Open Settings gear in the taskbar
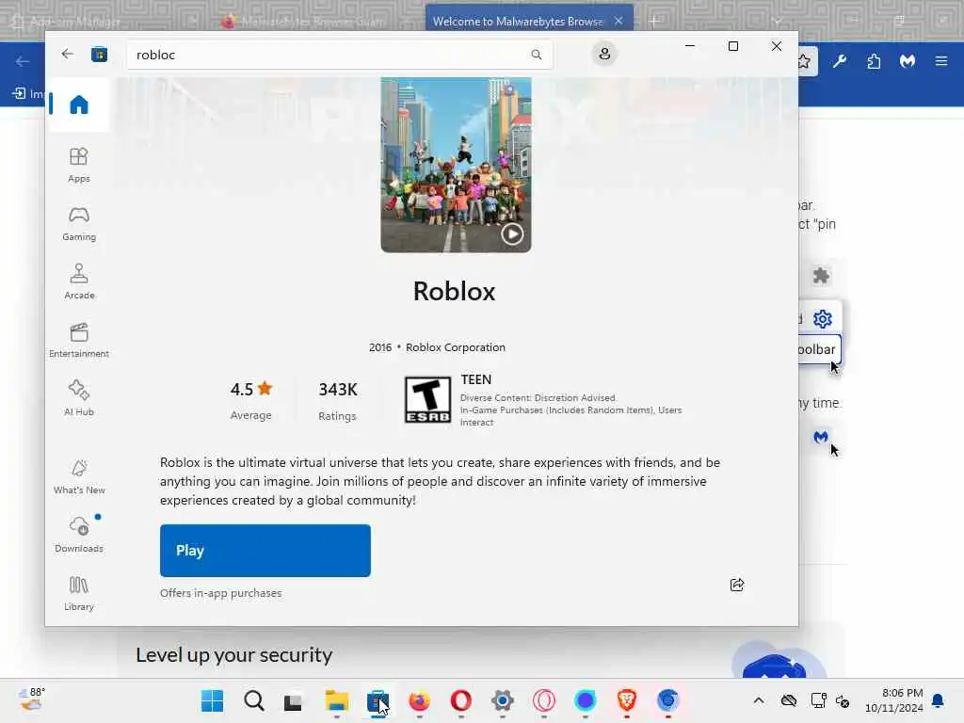The height and width of the screenshot is (723, 964). coord(503,700)
